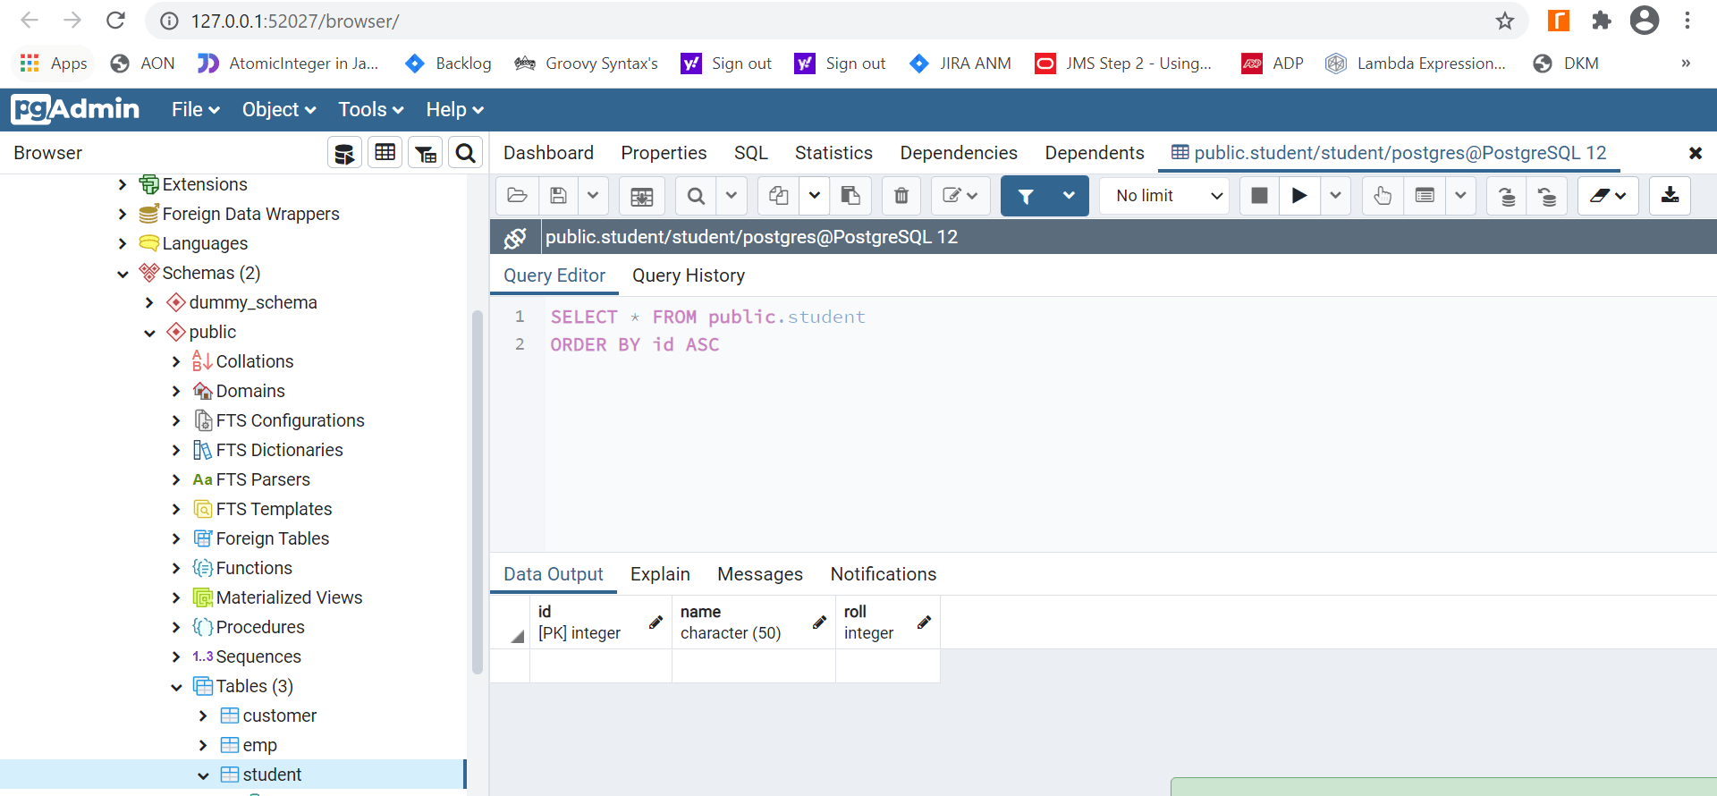Open the Execute options dropdown arrow

pos(1335,196)
